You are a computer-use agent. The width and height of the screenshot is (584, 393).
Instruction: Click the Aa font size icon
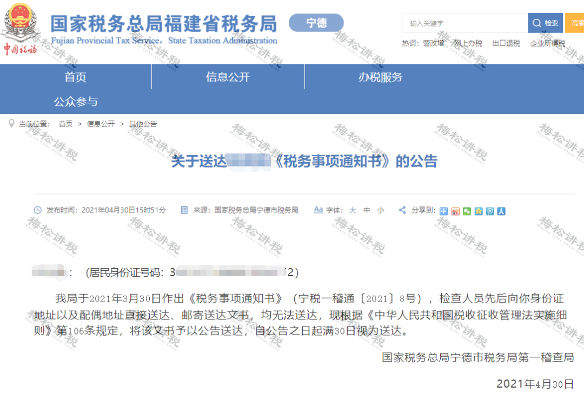[318, 210]
